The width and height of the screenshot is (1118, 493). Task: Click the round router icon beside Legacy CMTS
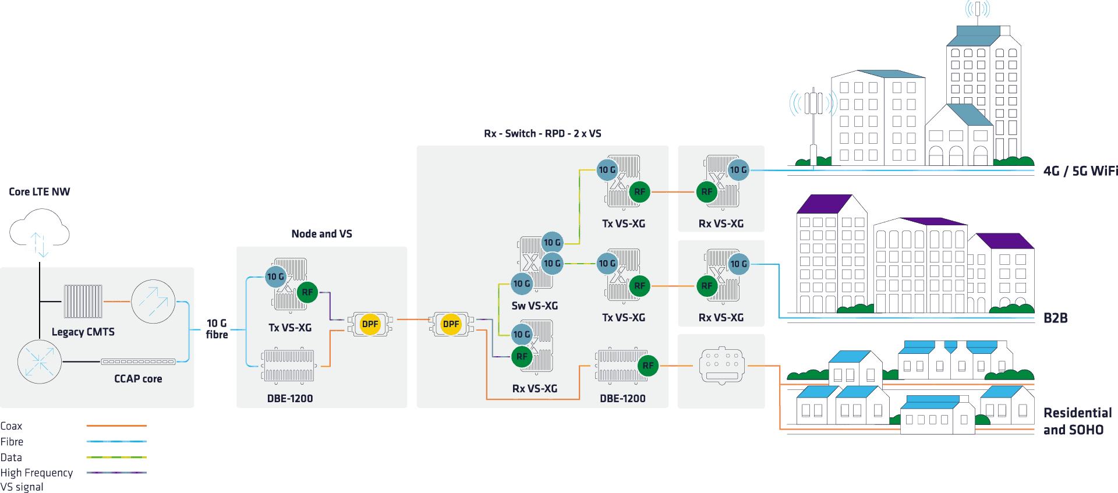pos(153,302)
